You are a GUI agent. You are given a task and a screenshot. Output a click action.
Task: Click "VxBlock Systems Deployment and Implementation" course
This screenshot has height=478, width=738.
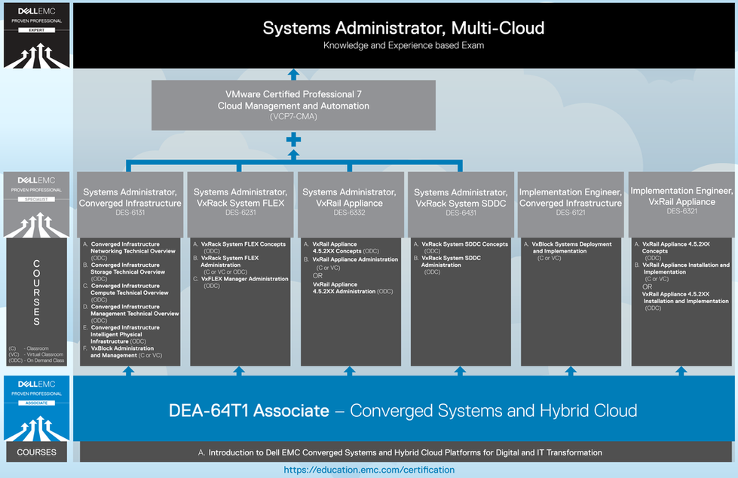click(568, 251)
